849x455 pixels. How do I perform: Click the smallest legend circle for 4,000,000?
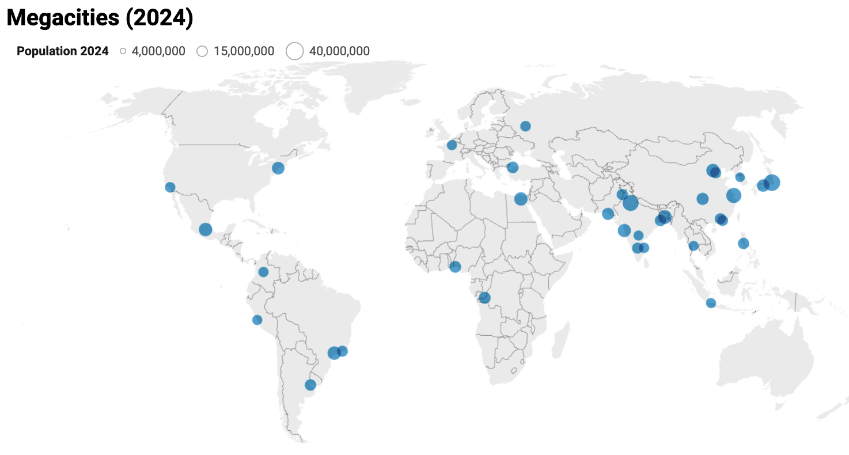pos(123,51)
